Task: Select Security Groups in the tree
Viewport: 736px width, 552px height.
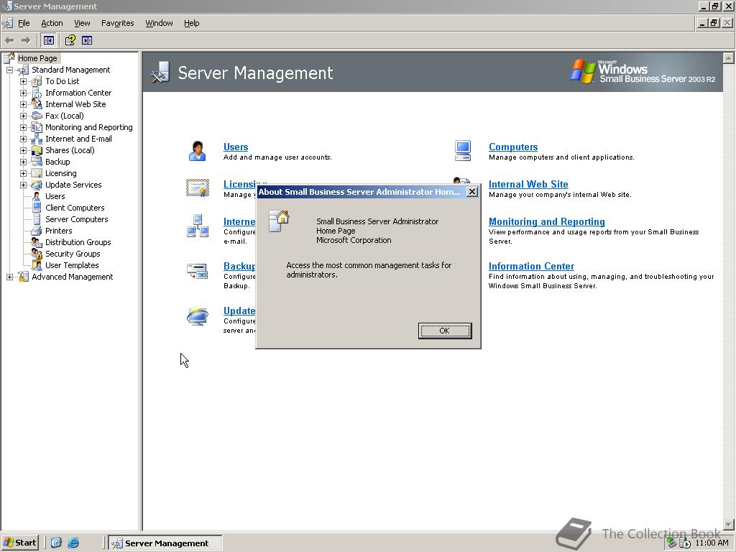Action: 73,254
